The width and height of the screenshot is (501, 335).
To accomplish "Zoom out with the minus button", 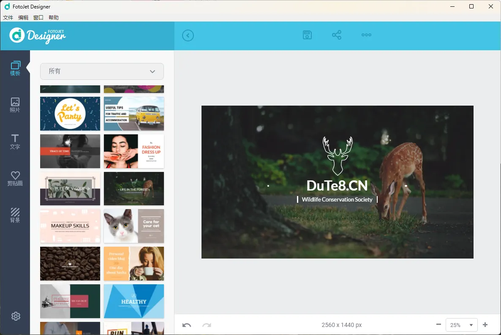I will point(438,324).
